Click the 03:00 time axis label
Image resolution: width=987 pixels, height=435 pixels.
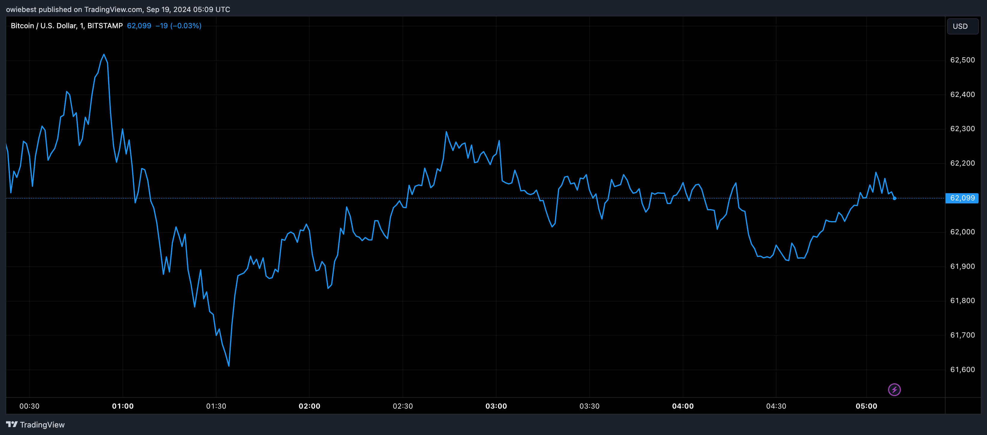click(496, 406)
